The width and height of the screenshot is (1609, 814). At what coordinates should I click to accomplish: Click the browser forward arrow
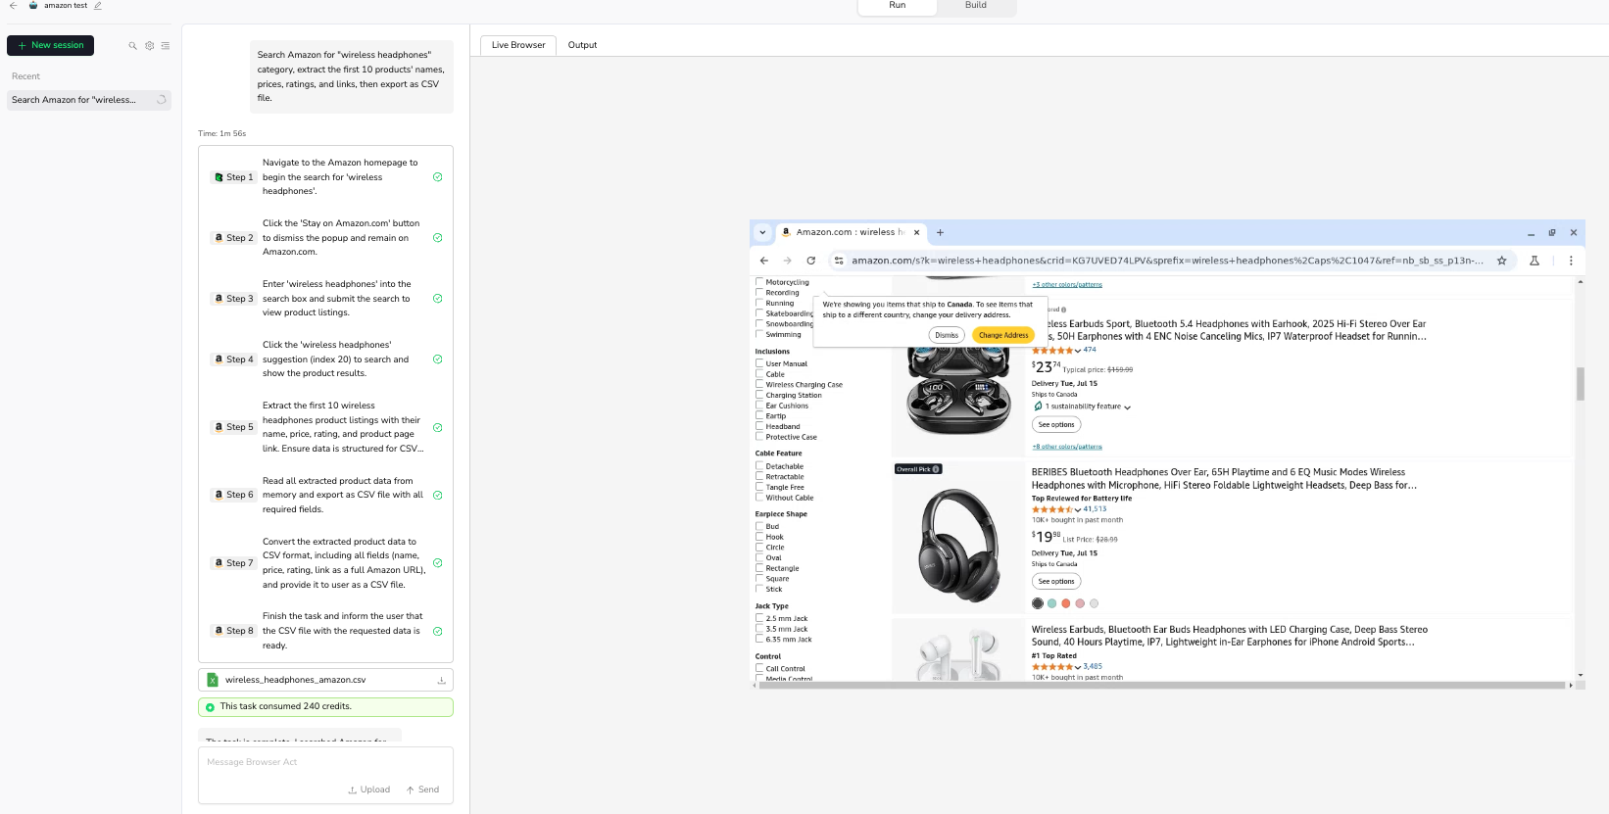pos(787,261)
